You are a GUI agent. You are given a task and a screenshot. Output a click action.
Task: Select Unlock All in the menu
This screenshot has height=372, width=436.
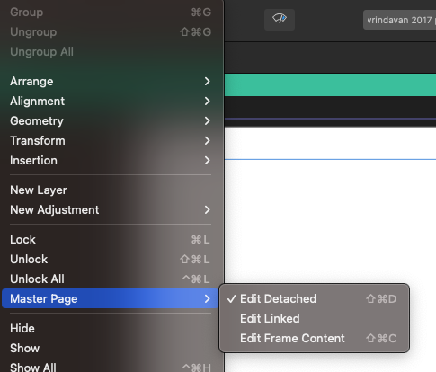(x=110, y=279)
